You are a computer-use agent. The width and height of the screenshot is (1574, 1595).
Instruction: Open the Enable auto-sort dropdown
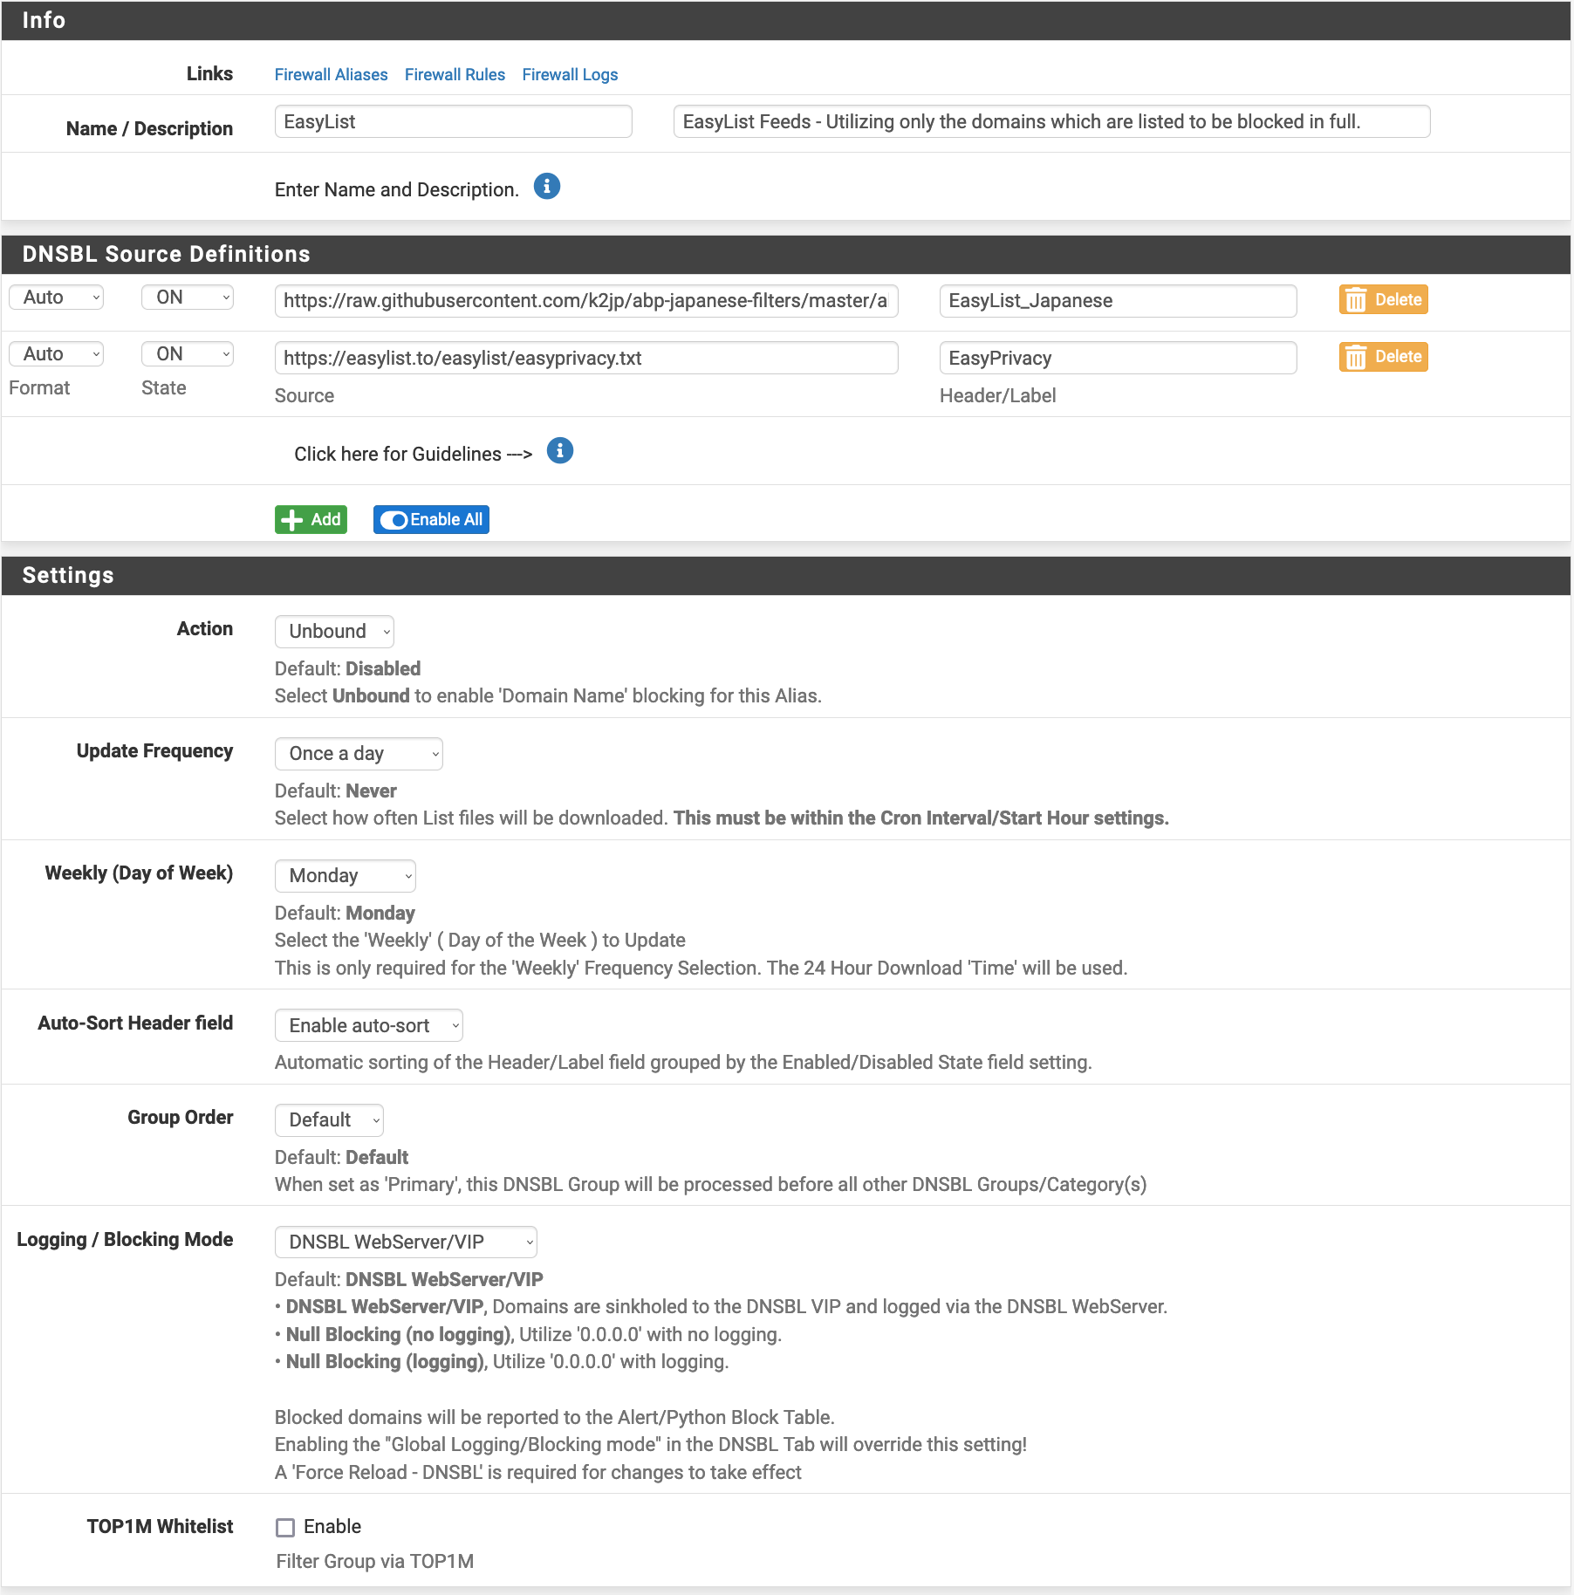tap(368, 1026)
